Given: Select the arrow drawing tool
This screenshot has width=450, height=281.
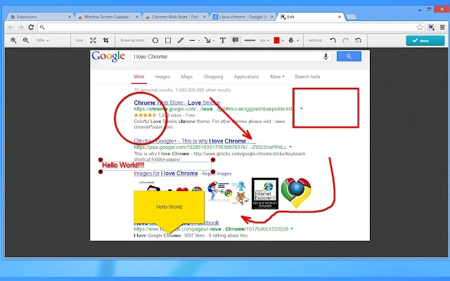Looking at the screenshot, I should tap(207, 41).
